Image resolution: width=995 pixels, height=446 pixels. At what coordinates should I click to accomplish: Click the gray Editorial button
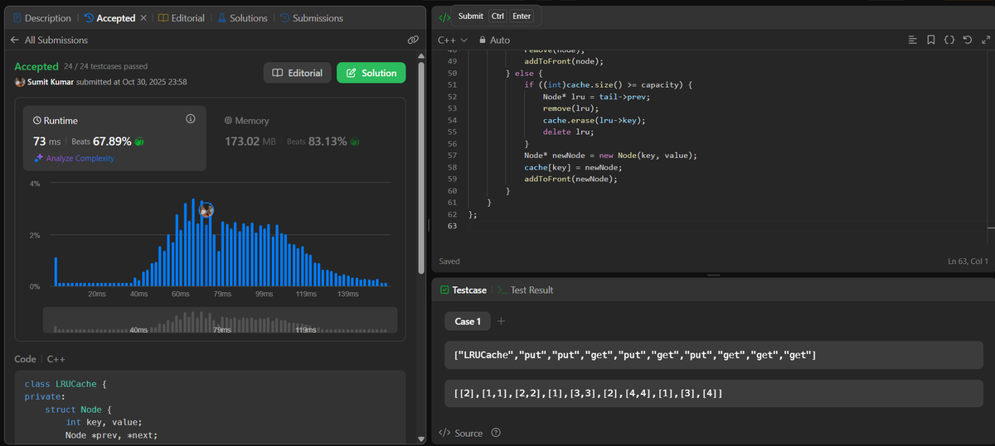(x=298, y=73)
